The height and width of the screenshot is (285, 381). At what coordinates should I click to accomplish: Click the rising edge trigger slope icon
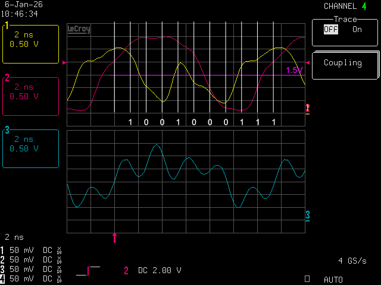pos(88,271)
